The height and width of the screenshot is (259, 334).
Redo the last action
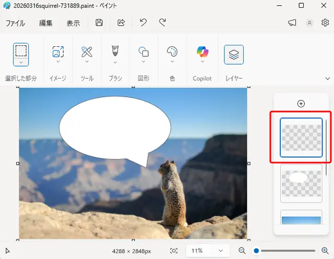click(x=162, y=22)
